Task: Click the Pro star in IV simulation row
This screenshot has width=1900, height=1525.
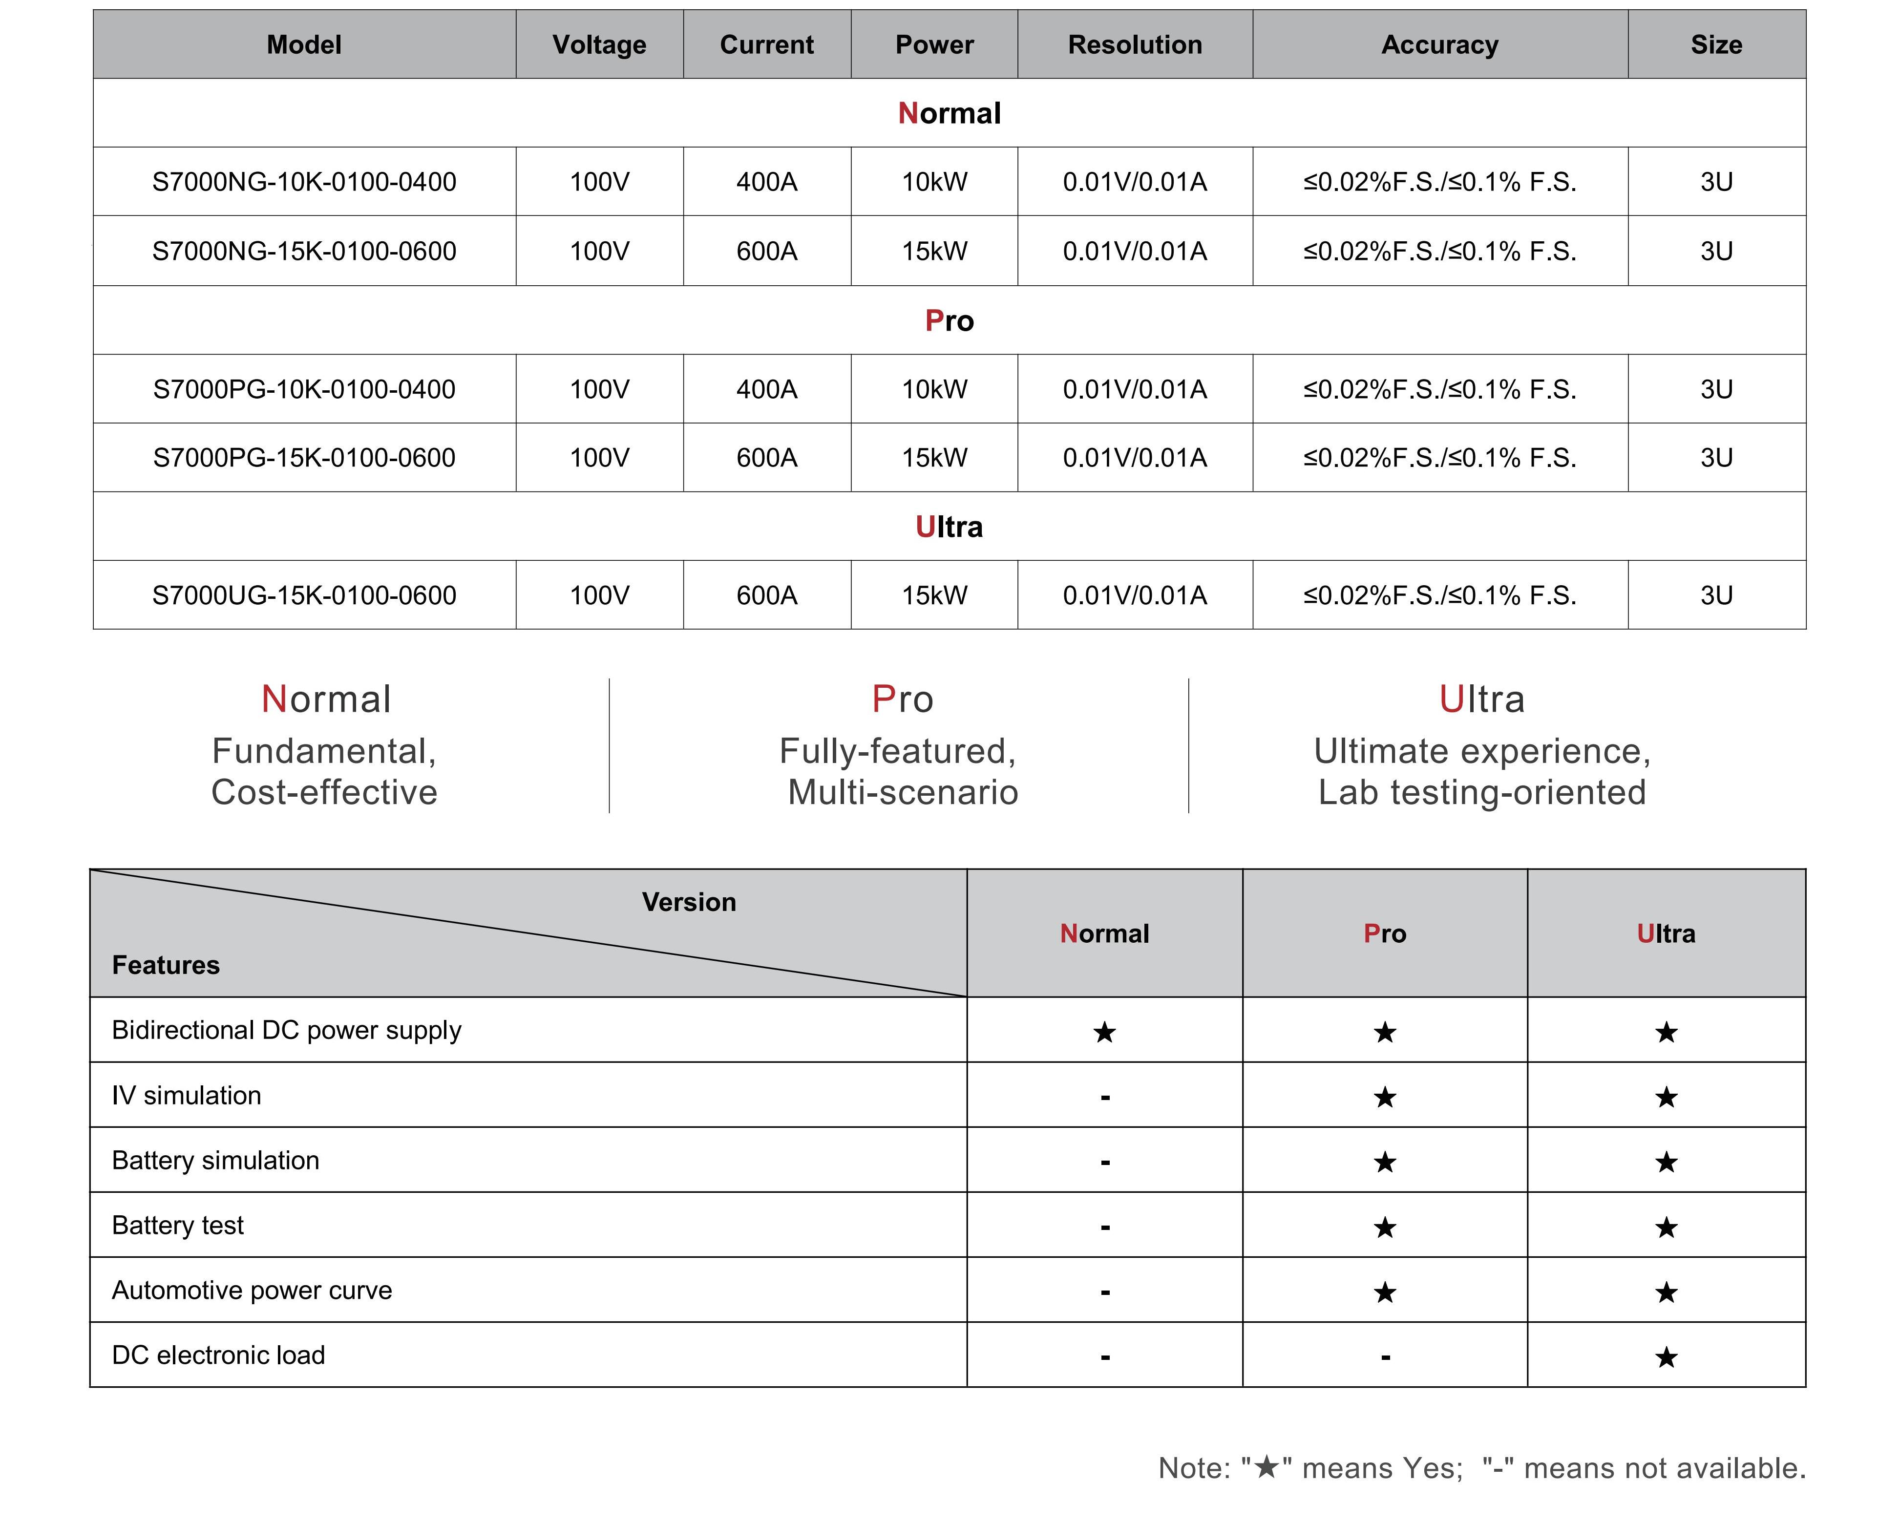Action: (1385, 1097)
